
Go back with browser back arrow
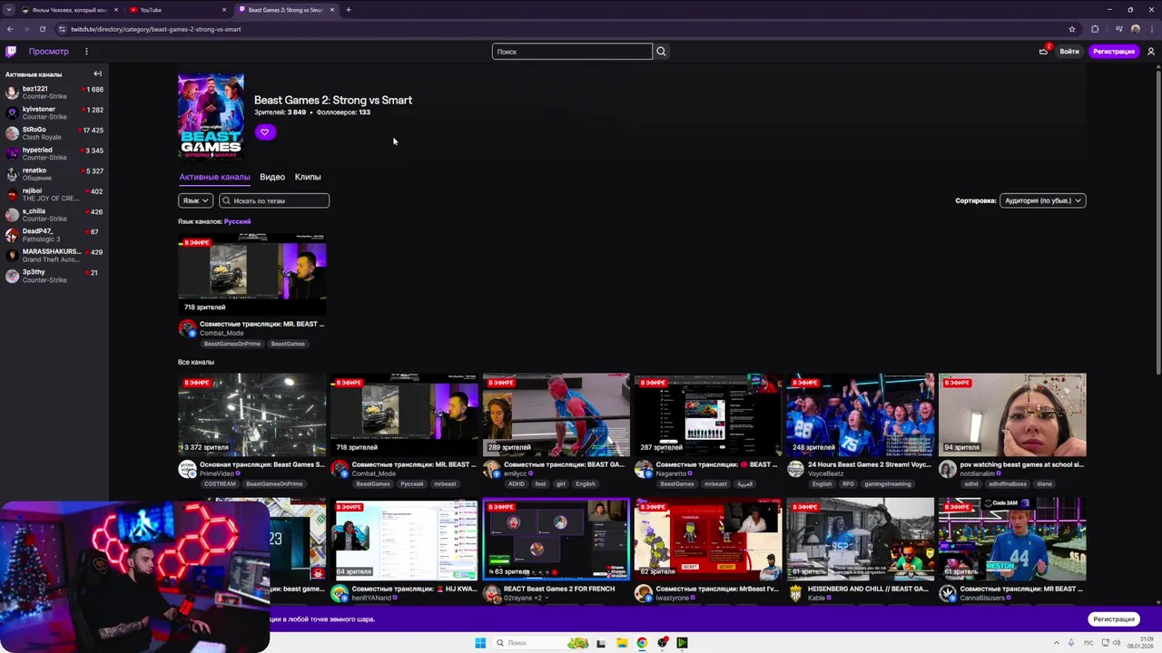click(x=10, y=29)
